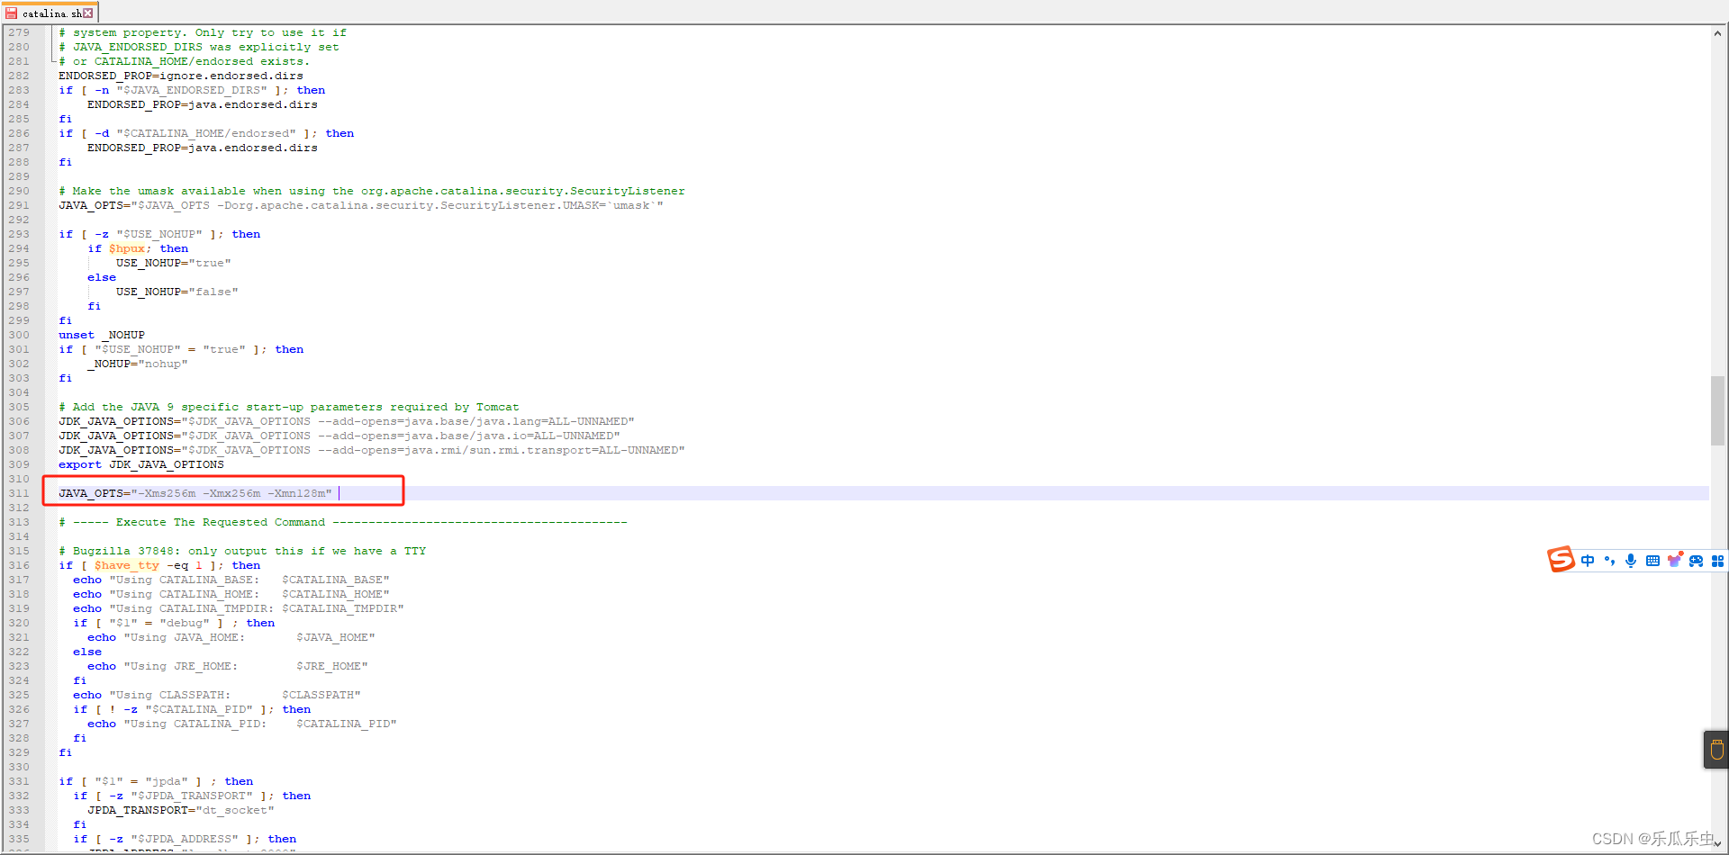This screenshot has height=855, width=1729.
Task: Click echo "Using CATALINA_HOME:" line
Action: point(231,594)
